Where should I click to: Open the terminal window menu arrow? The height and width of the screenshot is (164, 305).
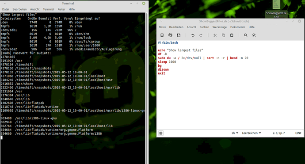point(5,3)
